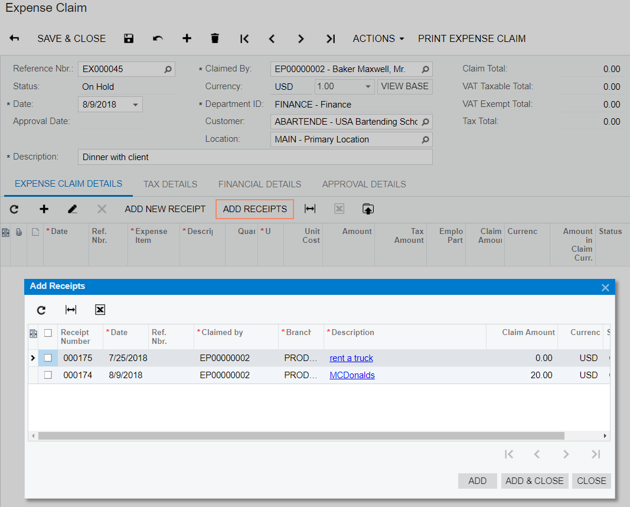Switch to the Tax Details tab

[170, 184]
